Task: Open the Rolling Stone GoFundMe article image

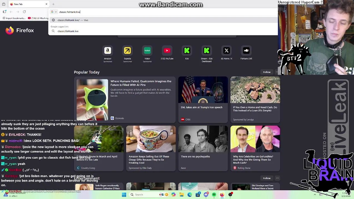Action: click(x=255, y=139)
